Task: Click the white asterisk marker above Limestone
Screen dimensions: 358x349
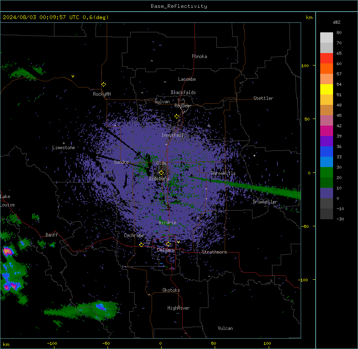Action: click(x=64, y=143)
